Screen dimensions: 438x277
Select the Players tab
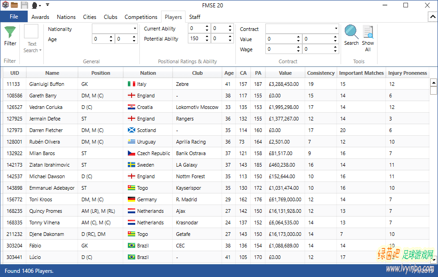173,17
